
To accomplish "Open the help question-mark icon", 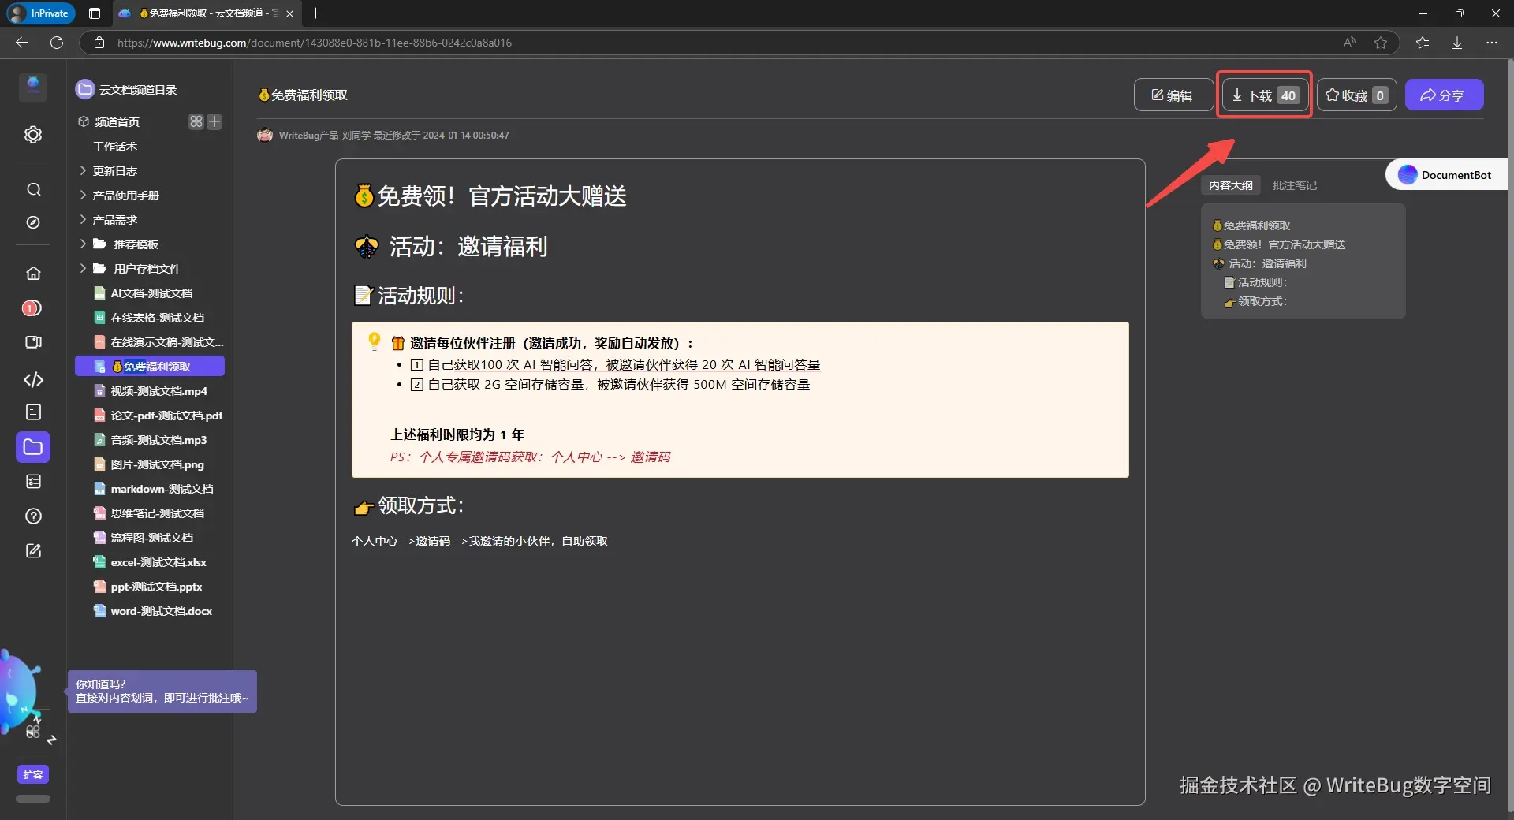I will tap(32, 516).
